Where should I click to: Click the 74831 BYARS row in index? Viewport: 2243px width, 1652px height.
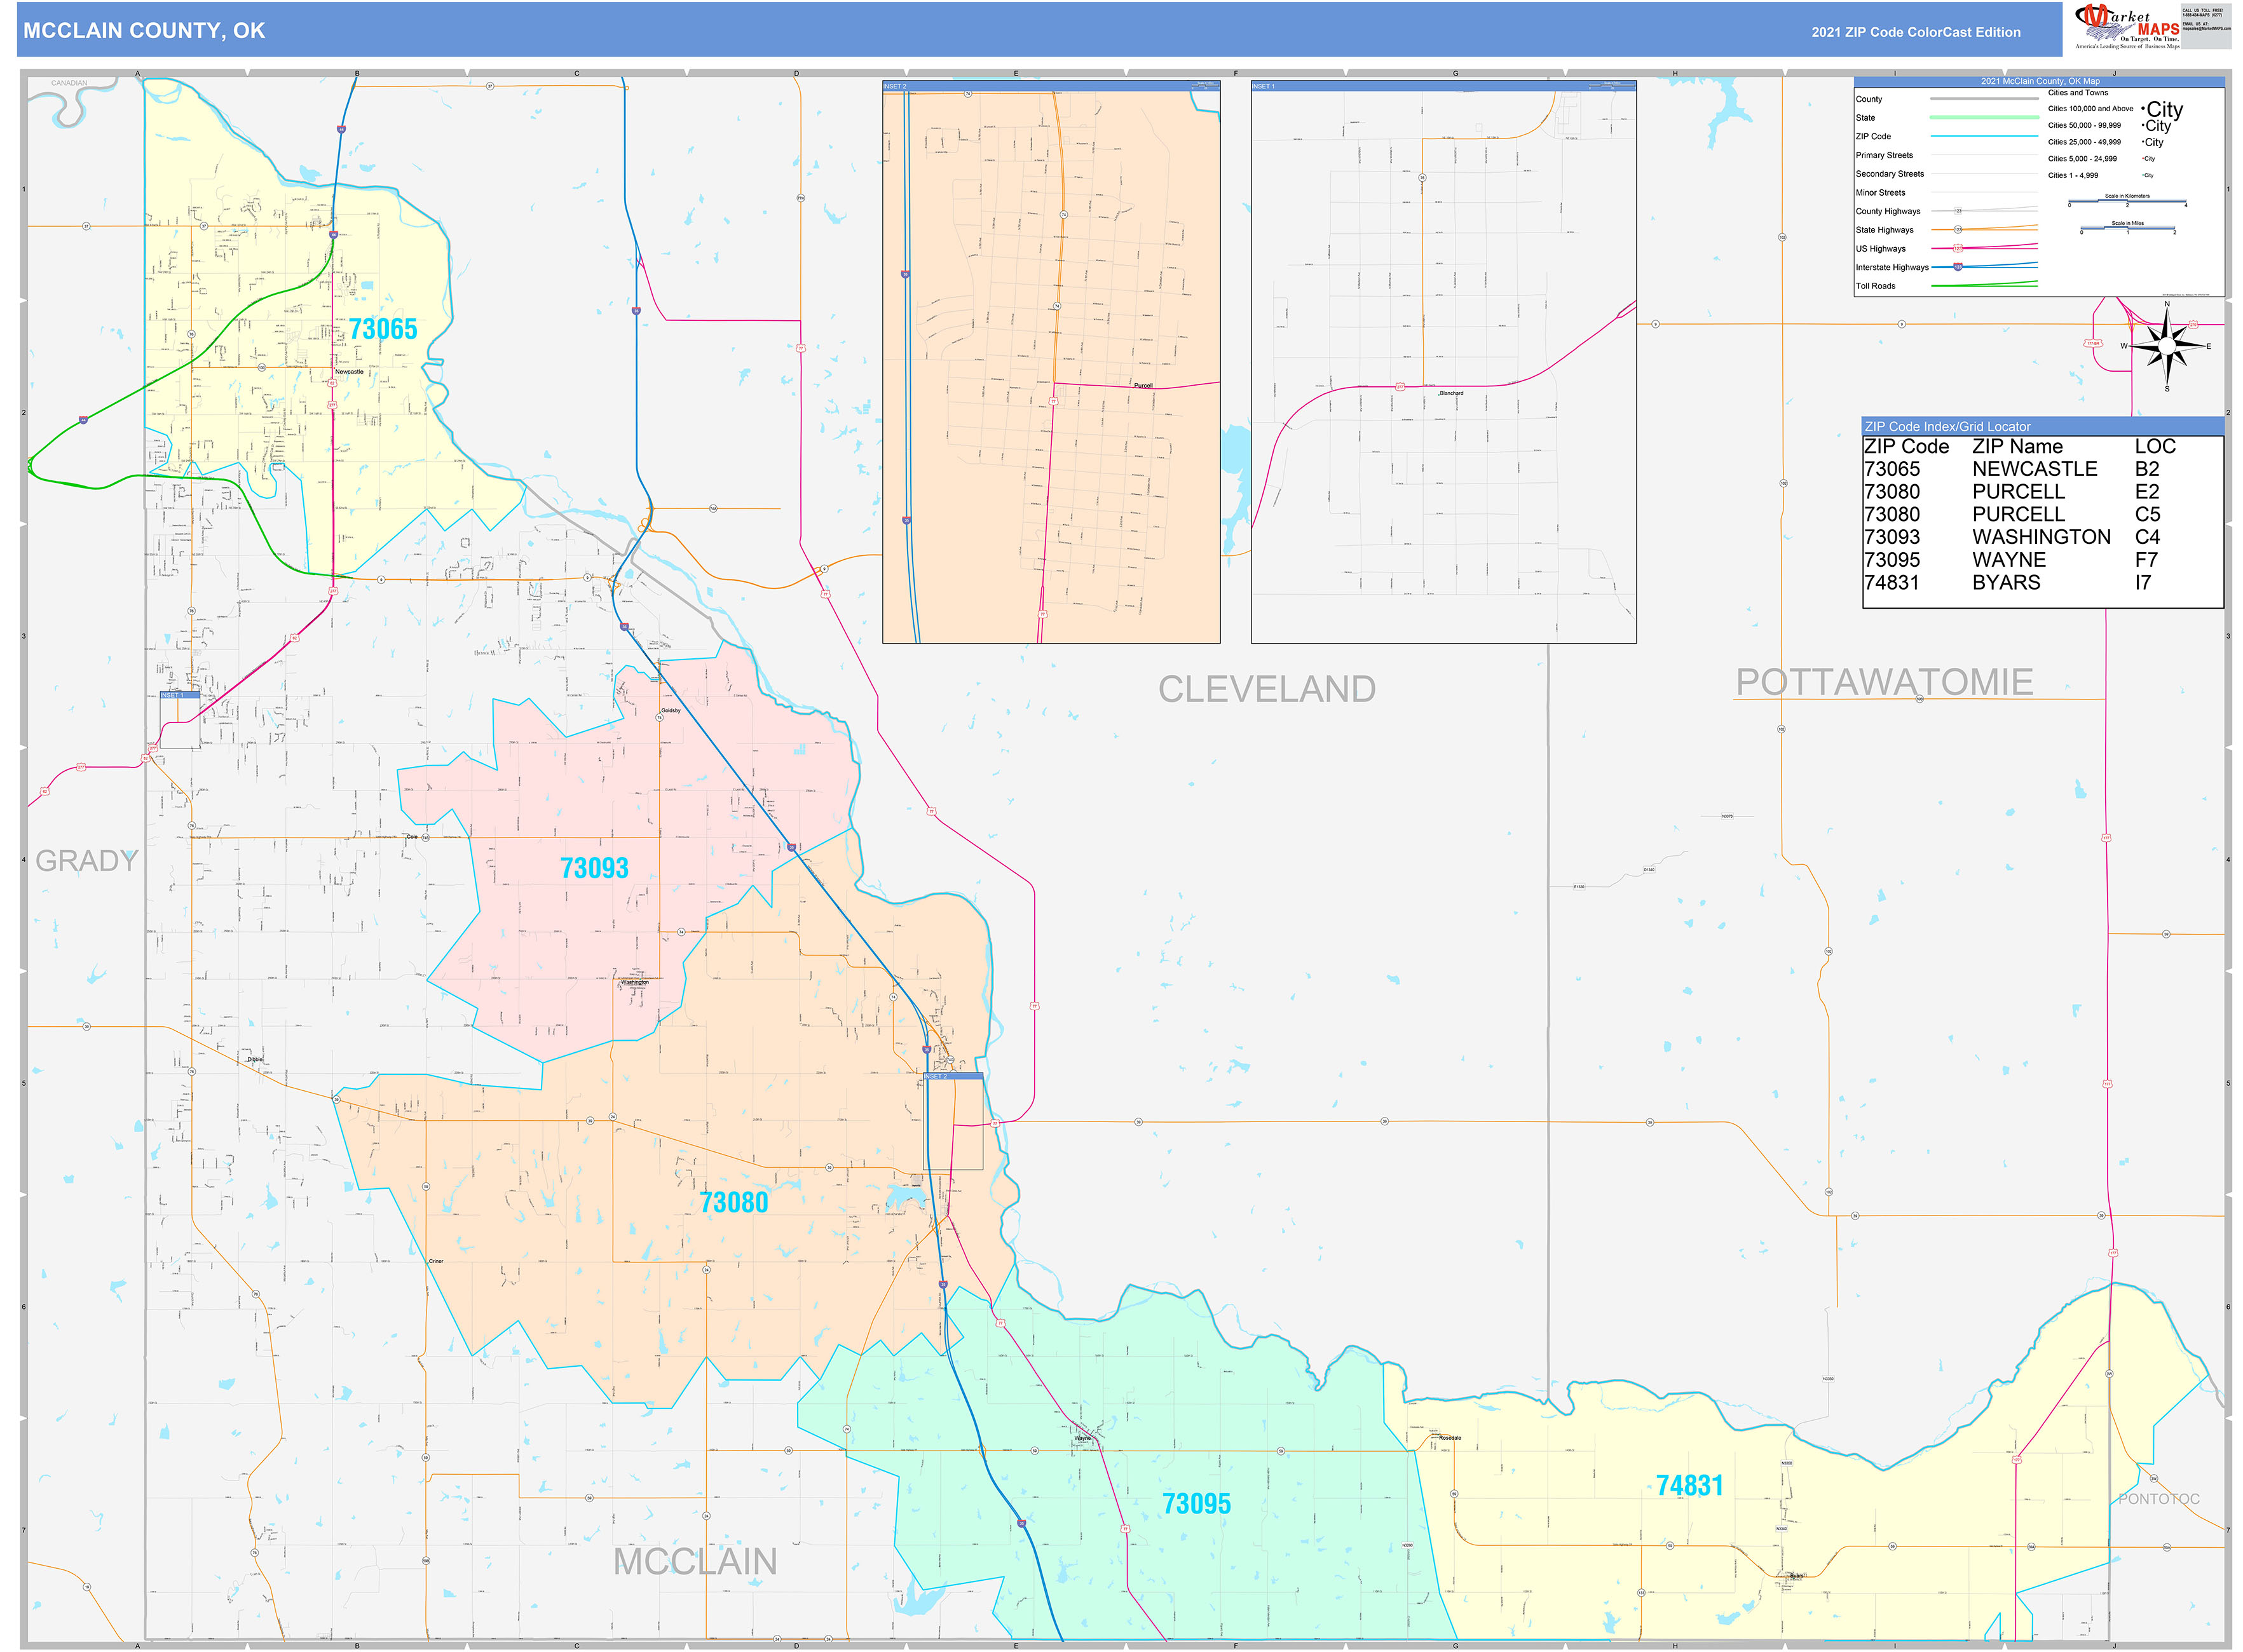[x=2009, y=582]
